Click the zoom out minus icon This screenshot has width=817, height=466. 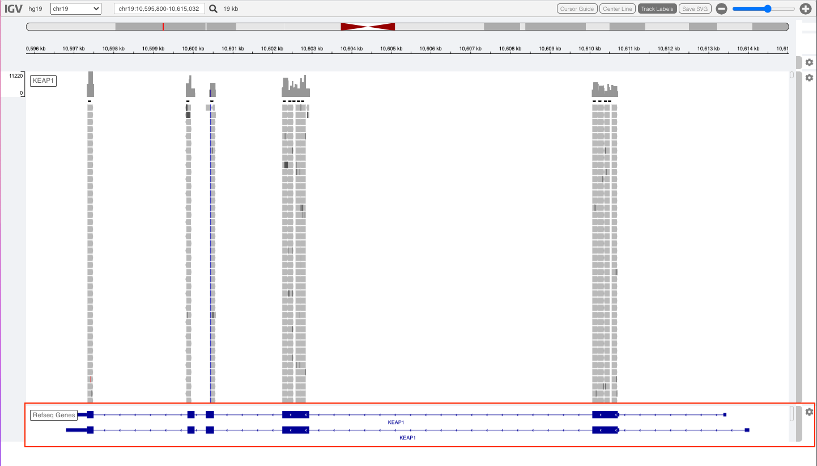click(x=721, y=9)
